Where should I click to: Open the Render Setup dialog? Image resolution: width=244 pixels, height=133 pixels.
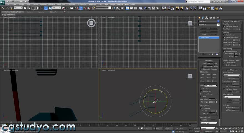click(x=149, y=8)
